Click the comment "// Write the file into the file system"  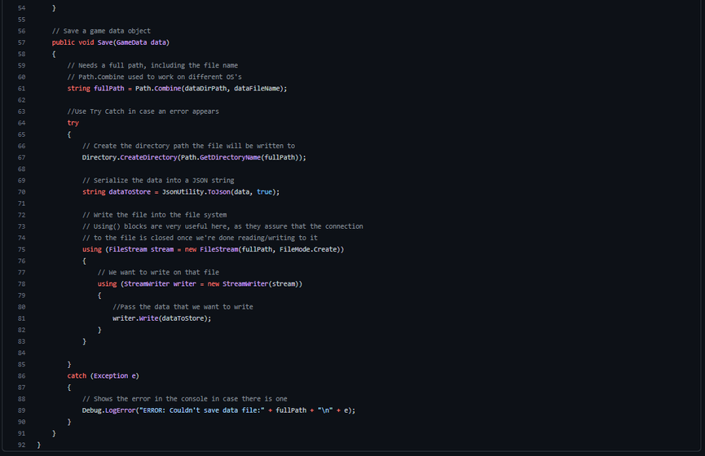pos(154,215)
